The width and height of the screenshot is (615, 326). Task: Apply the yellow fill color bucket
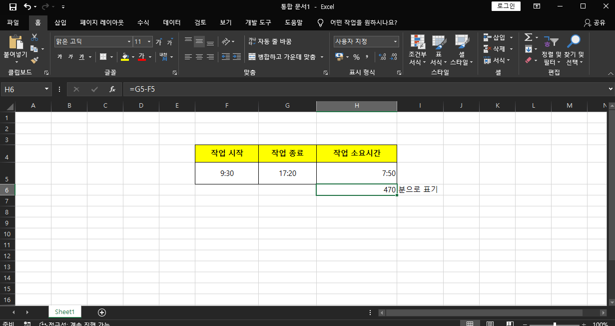click(x=125, y=57)
